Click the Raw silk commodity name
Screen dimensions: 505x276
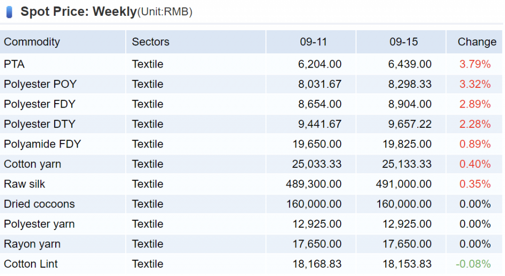click(25, 184)
